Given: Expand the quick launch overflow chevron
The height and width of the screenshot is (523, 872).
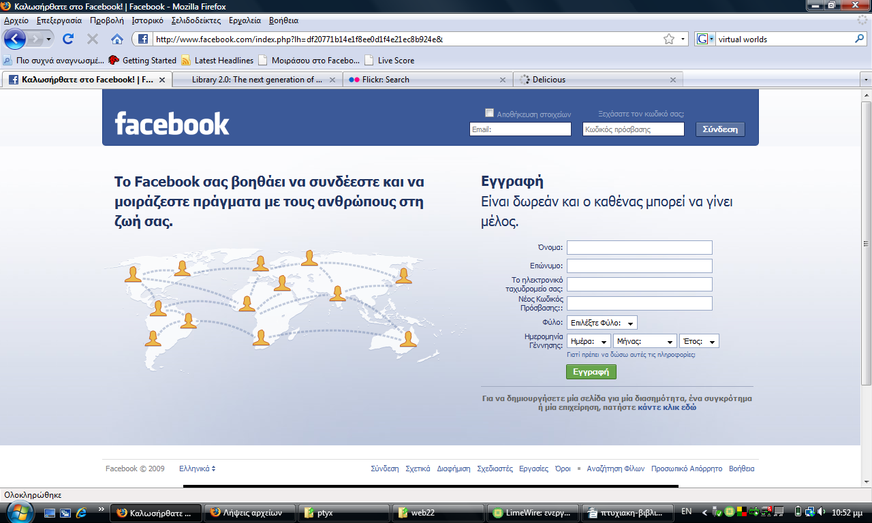Looking at the screenshot, I should pyautogui.click(x=102, y=509).
